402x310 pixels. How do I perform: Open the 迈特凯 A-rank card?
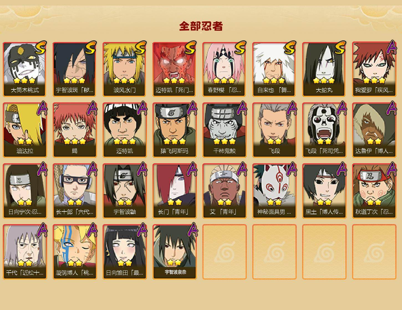124,130
